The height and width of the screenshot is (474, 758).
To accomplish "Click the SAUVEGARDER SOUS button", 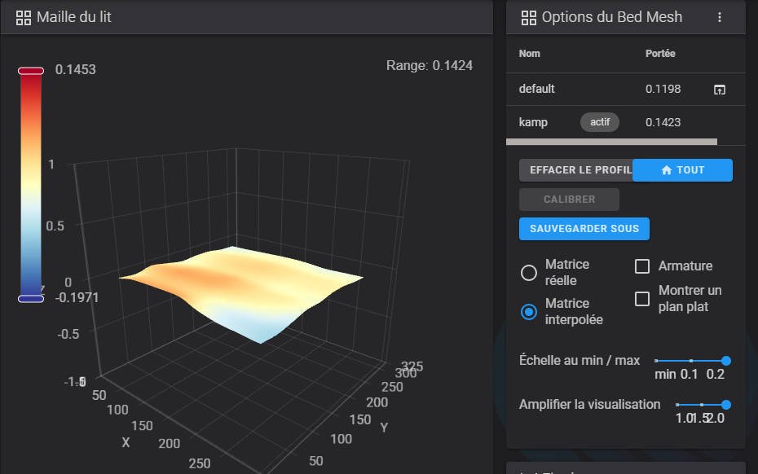I will tap(584, 229).
